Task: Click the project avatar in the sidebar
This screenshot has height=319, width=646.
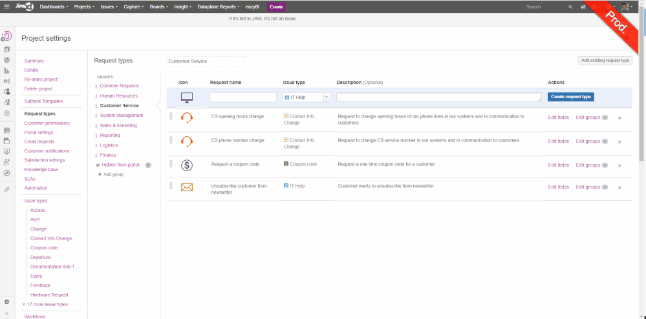Action: point(6,37)
